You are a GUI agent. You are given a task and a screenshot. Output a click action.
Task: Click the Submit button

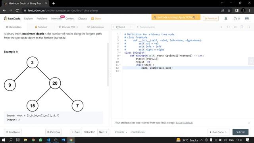click(x=241, y=132)
